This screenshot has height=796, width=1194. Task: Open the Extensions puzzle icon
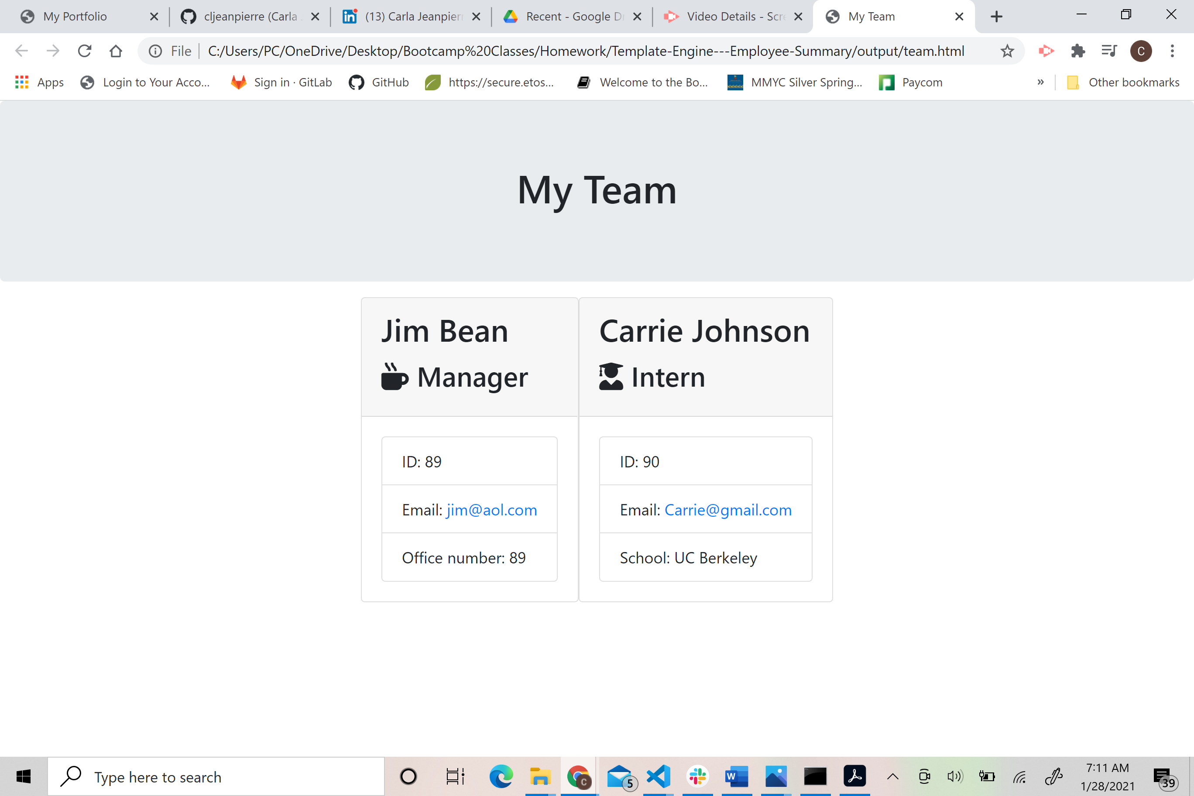(1078, 51)
